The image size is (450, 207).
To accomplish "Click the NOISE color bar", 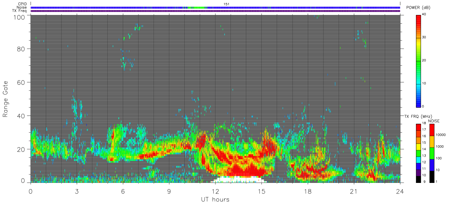I will point(432,153).
